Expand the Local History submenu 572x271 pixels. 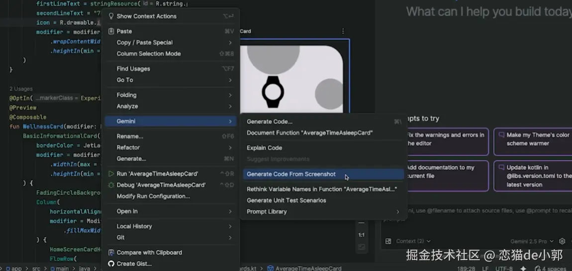point(171,226)
